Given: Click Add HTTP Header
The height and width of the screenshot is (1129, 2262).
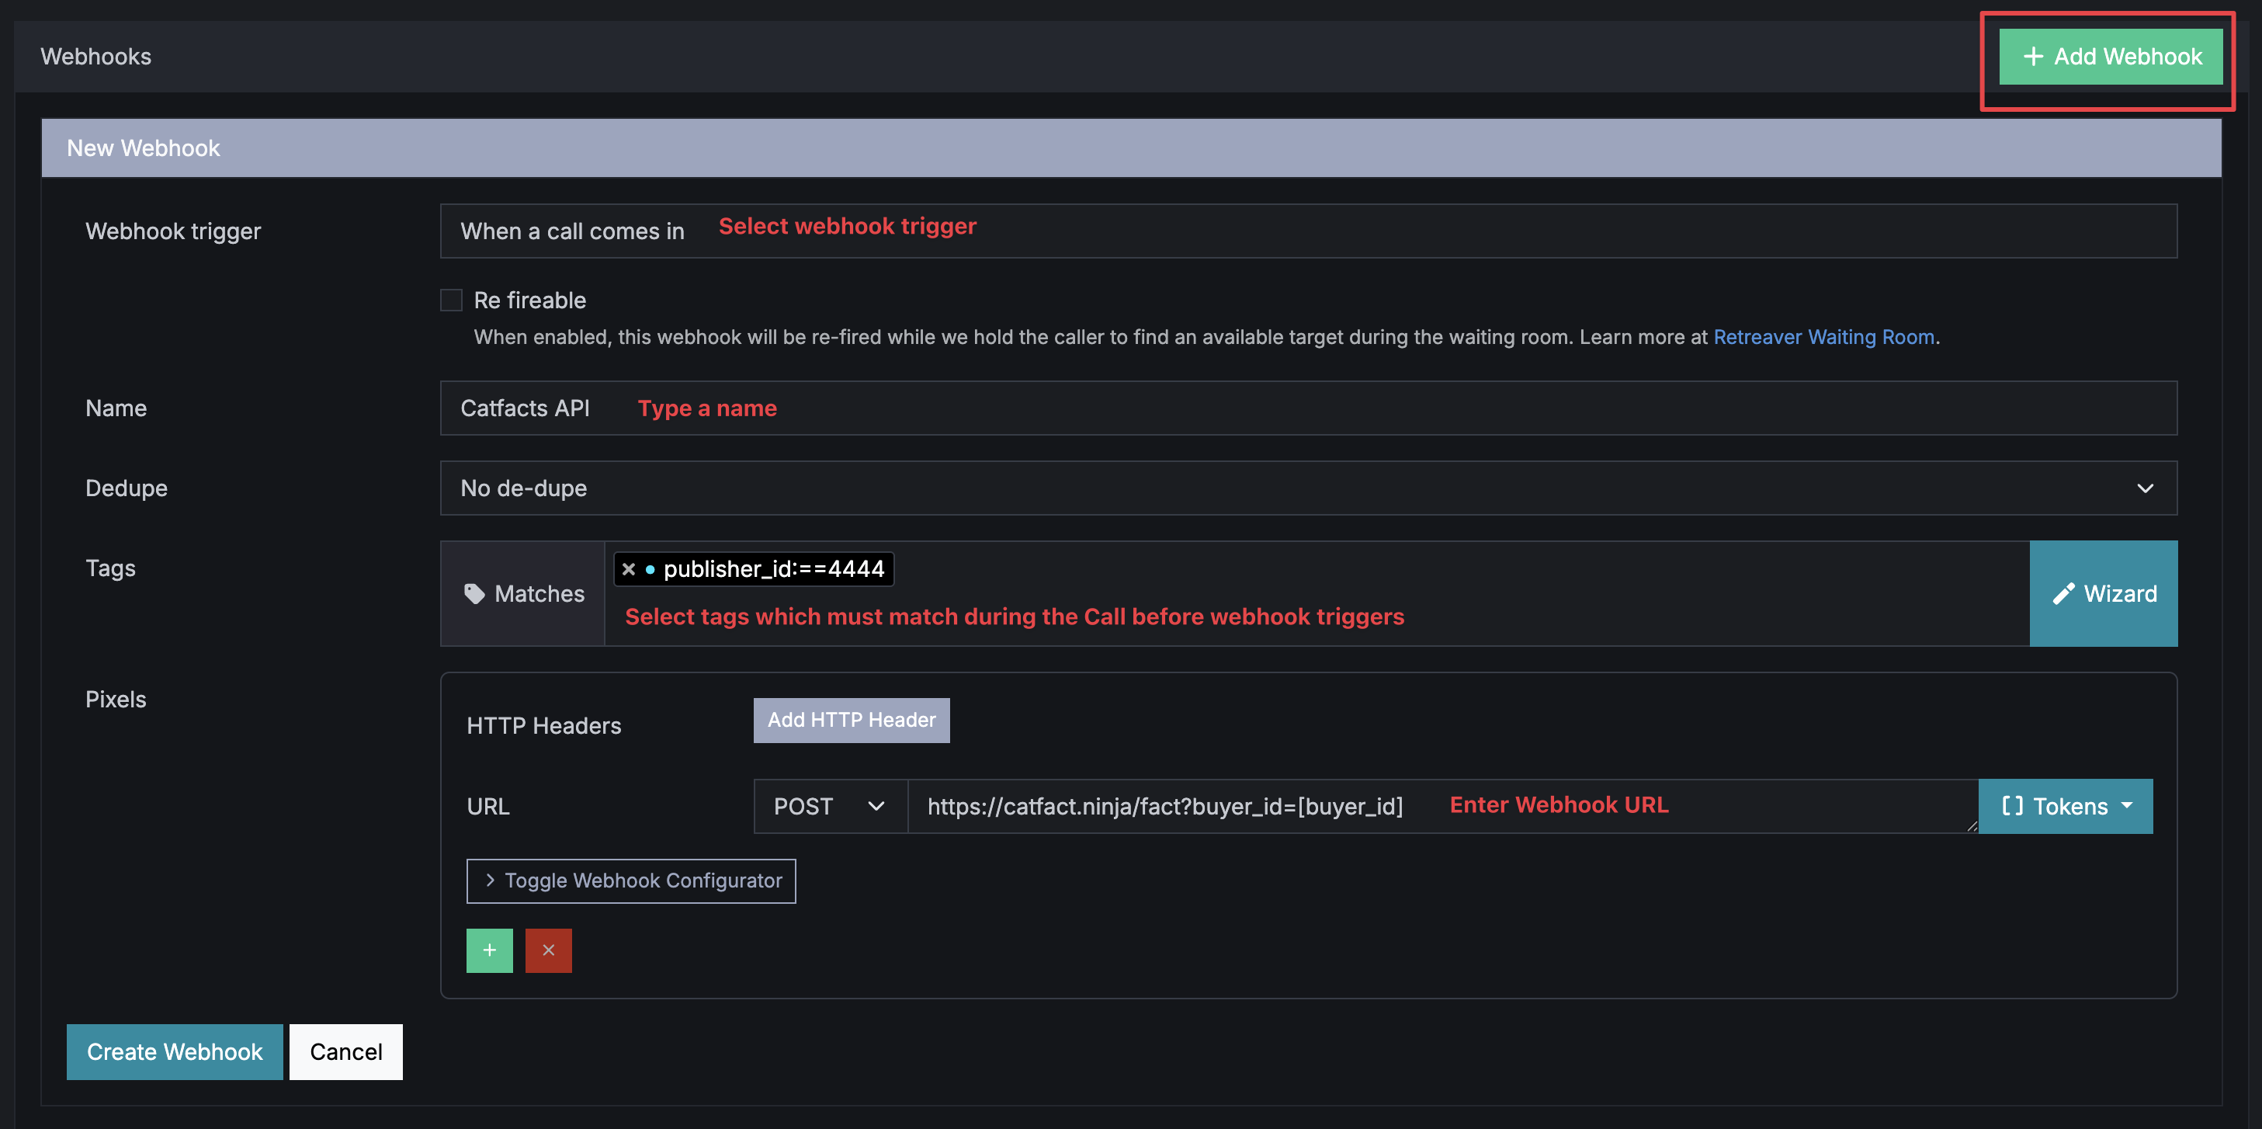Looking at the screenshot, I should 851,721.
